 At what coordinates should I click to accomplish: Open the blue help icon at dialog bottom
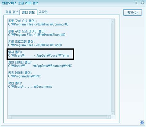142,123
